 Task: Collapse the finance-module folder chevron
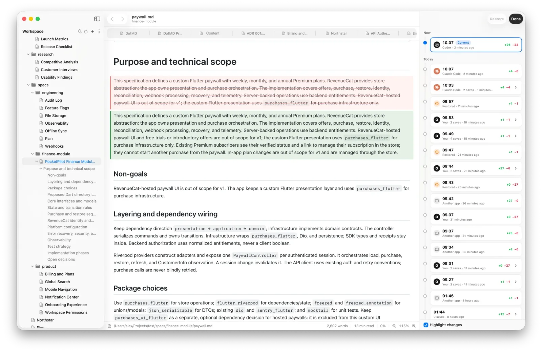pyautogui.click(x=33, y=154)
